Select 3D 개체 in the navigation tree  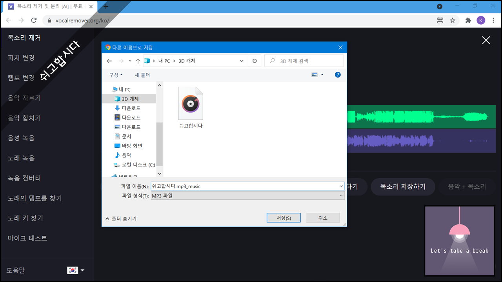(x=127, y=99)
